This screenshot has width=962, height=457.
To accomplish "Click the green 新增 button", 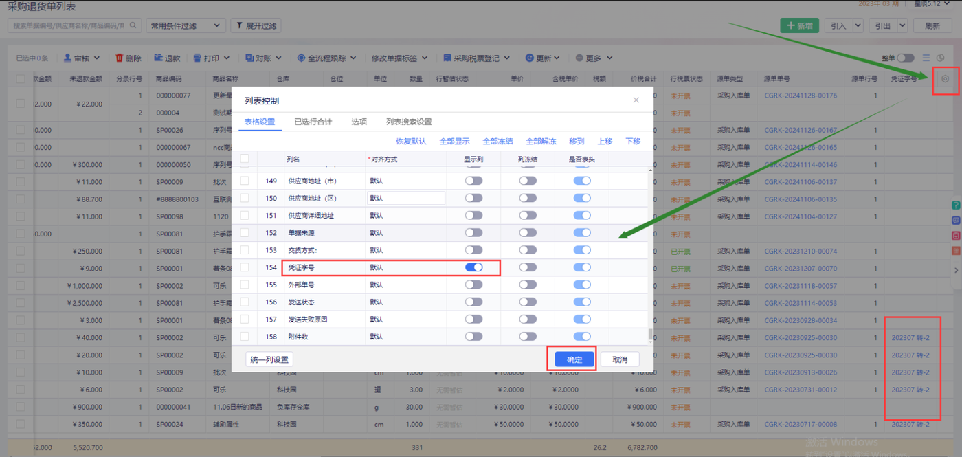I will [x=799, y=25].
